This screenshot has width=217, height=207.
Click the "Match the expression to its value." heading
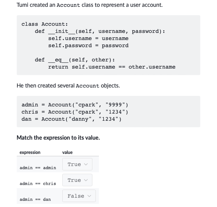coord(58,137)
